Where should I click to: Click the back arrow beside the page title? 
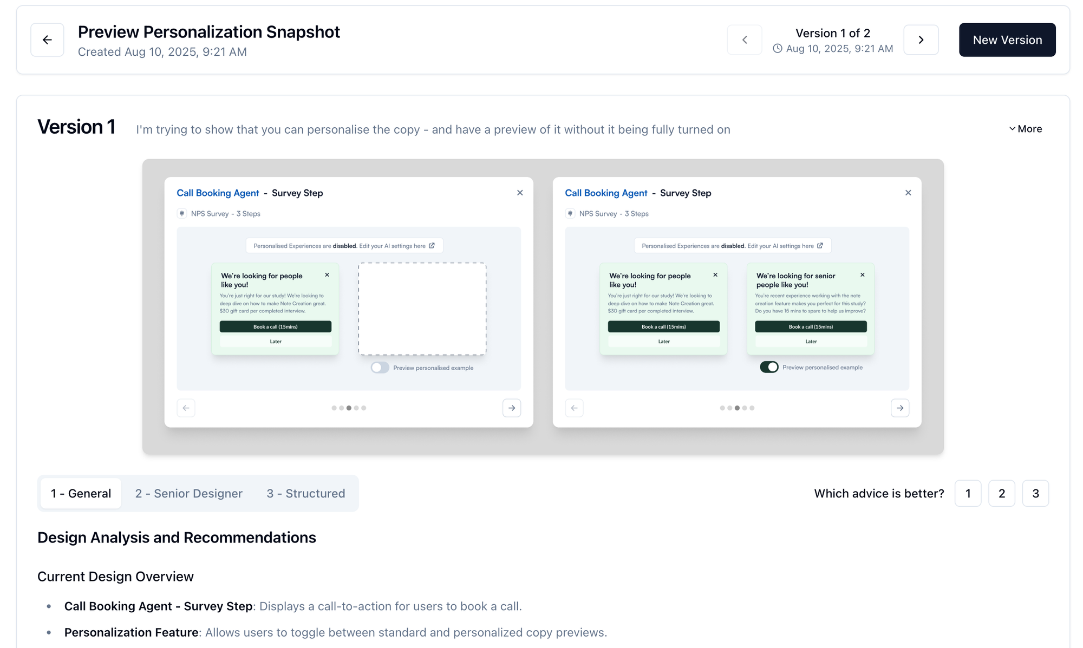click(47, 40)
